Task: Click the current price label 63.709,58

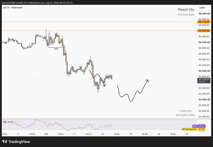Action: [x=204, y=80]
